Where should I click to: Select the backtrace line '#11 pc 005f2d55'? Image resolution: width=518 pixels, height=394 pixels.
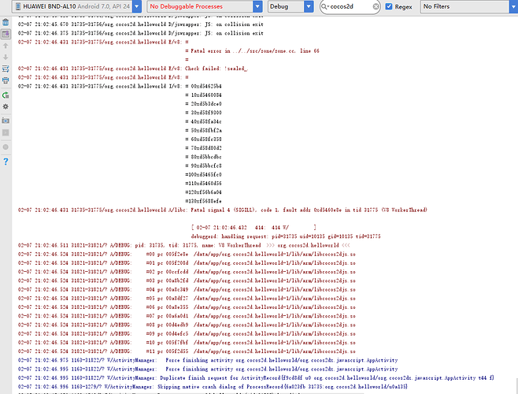point(187,351)
